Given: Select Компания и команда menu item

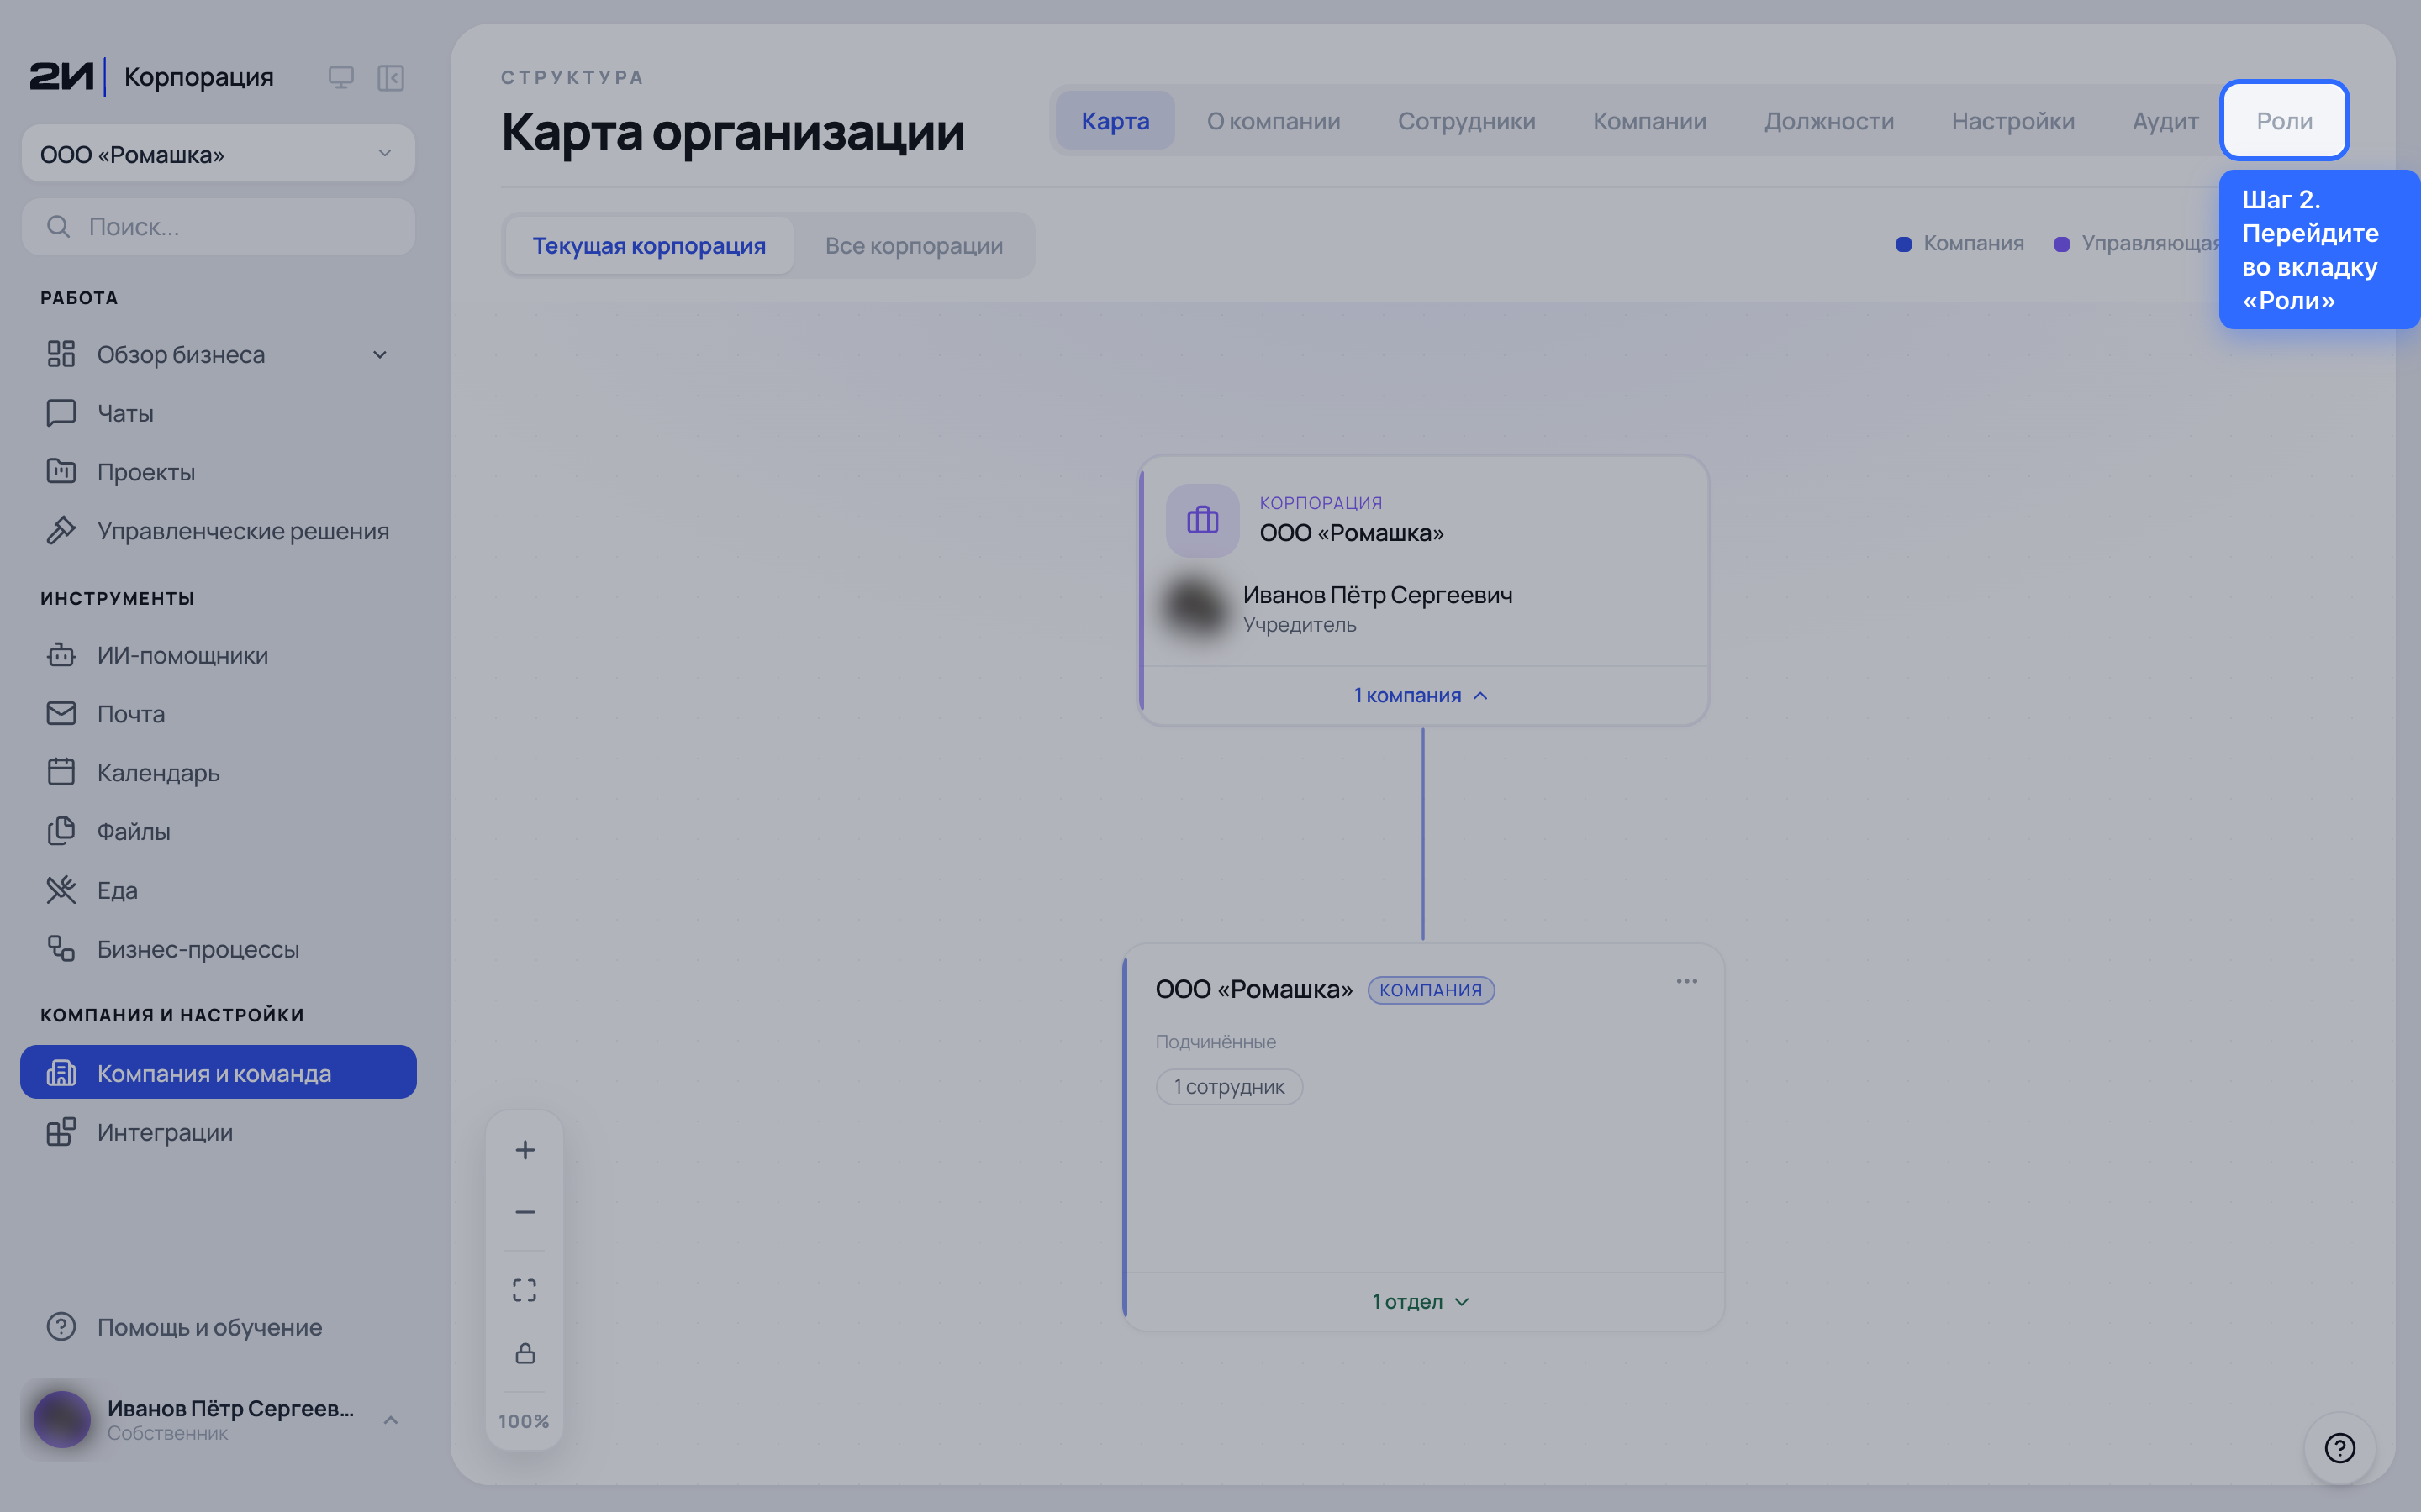Looking at the screenshot, I should click(218, 1073).
